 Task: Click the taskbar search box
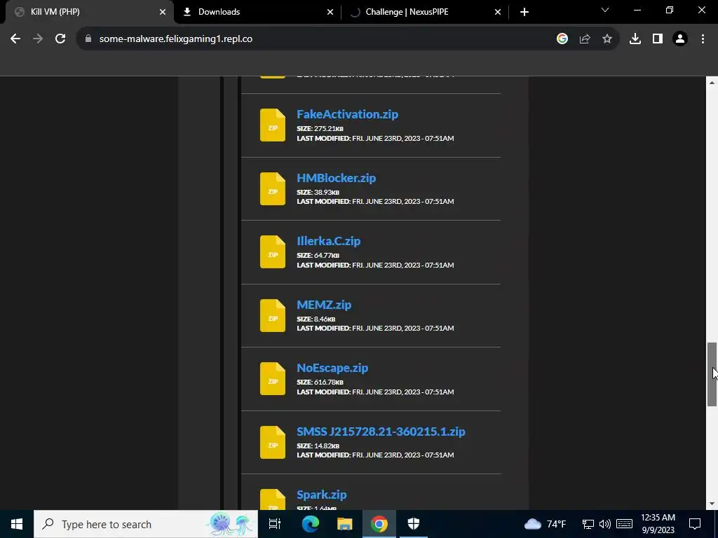pos(146,524)
